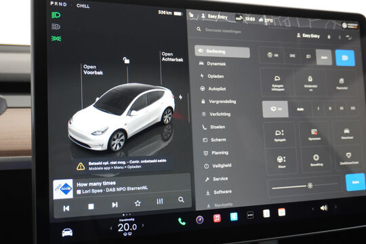Open the Bluetooth app in dock
Screen dimensions: 366x244
pyautogui.click(x=234, y=217)
